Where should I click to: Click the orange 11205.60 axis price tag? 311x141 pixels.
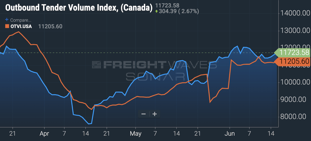pos(294,61)
